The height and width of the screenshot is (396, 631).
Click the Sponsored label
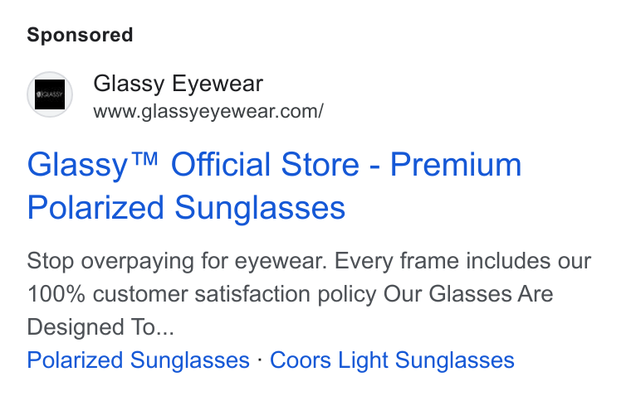point(80,35)
